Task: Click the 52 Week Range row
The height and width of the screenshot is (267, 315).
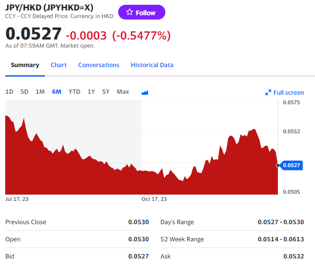Action: click(232, 239)
